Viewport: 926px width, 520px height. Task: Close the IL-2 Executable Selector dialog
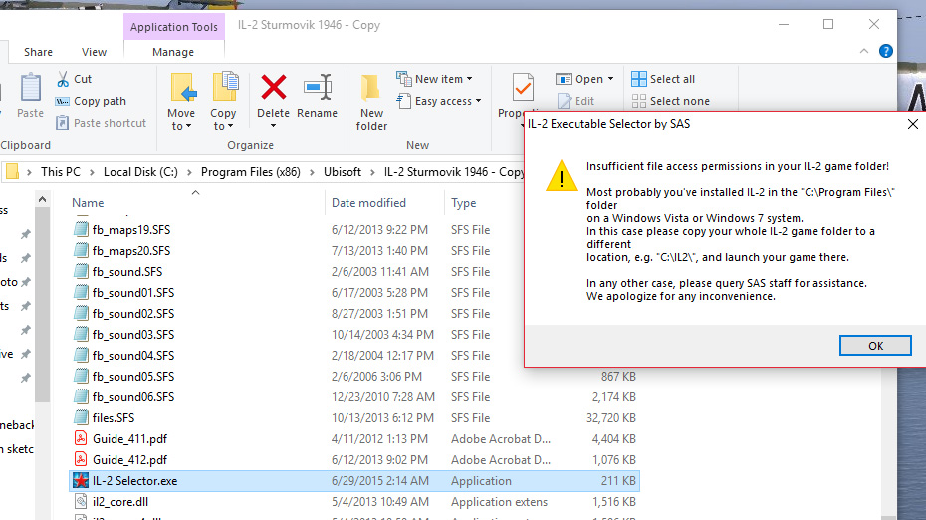pyautogui.click(x=912, y=124)
